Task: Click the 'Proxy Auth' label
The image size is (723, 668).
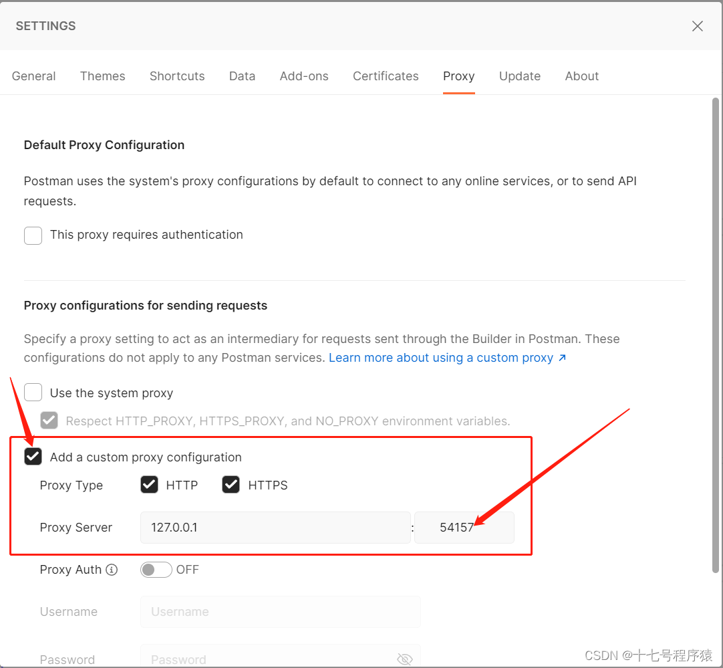Action: point(71,570)
